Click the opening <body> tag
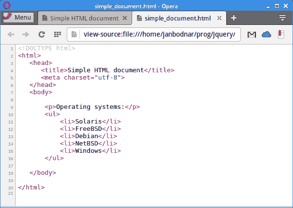 pos(41,92)
